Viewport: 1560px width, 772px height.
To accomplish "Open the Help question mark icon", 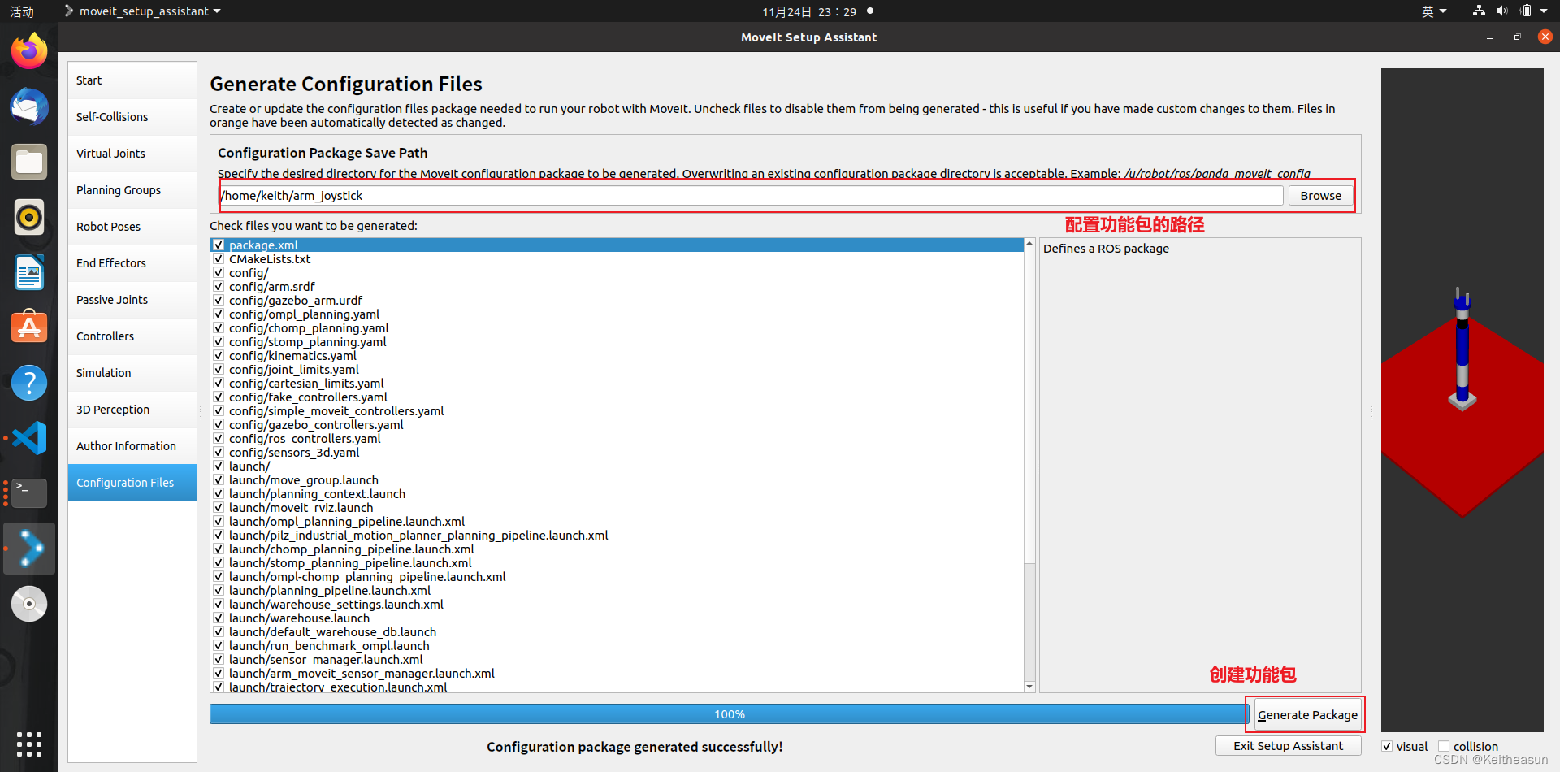I will pos(29,383).
